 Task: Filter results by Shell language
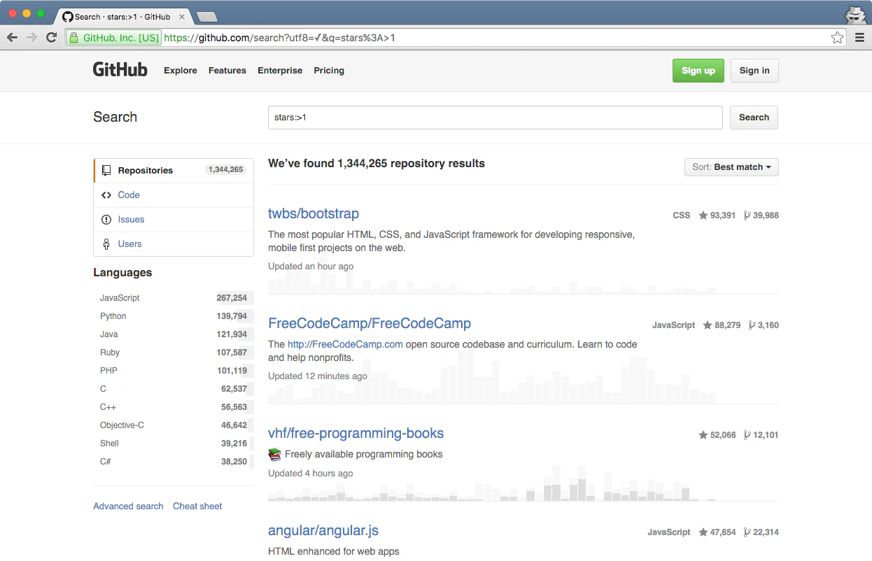[x=174, y=443]
